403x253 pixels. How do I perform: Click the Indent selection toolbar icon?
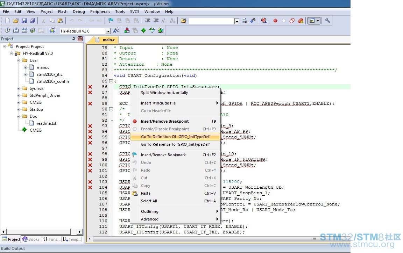click(x=148, y=21)
